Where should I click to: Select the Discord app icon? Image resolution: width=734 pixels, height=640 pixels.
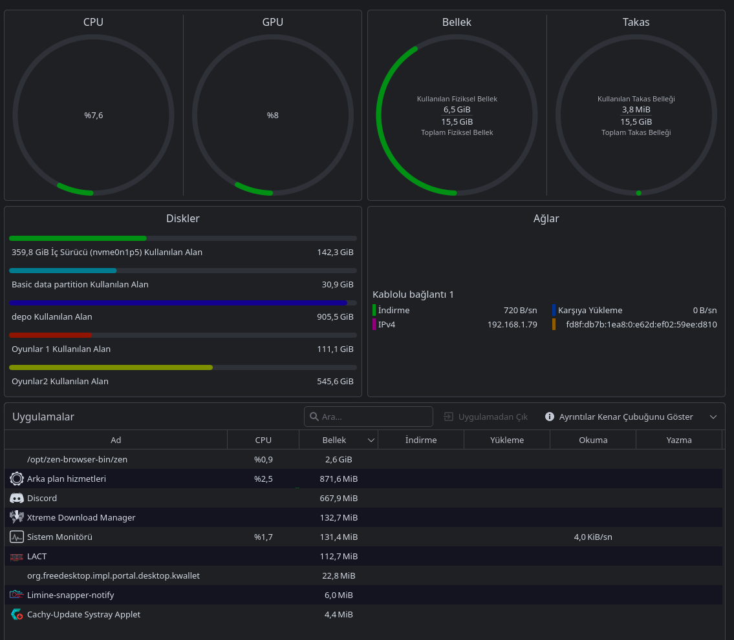tap(17, 499)
